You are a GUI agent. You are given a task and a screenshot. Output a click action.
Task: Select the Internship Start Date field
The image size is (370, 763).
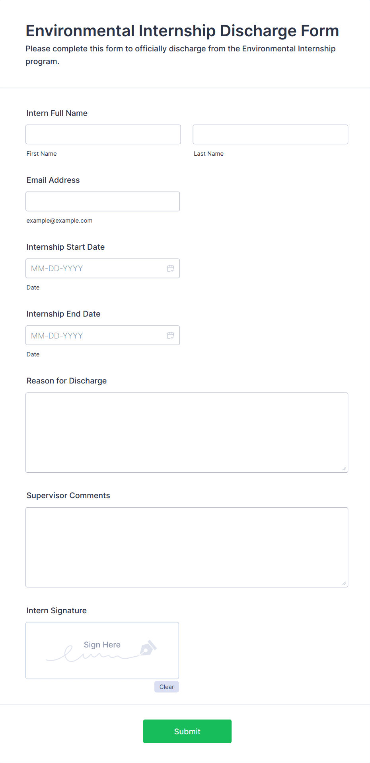[103, 268]
